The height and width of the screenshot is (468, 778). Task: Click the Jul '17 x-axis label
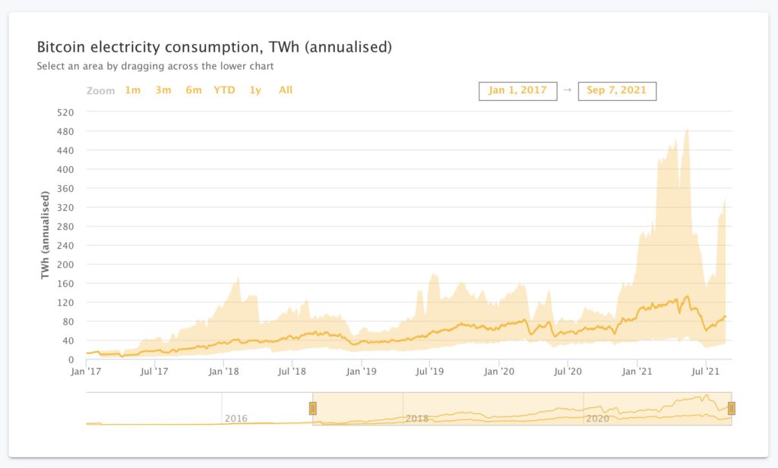tap(153, 372)
